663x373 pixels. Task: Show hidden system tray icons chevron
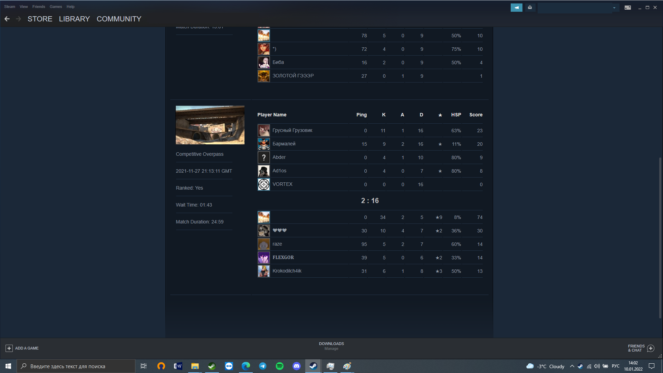coord(572,366)
